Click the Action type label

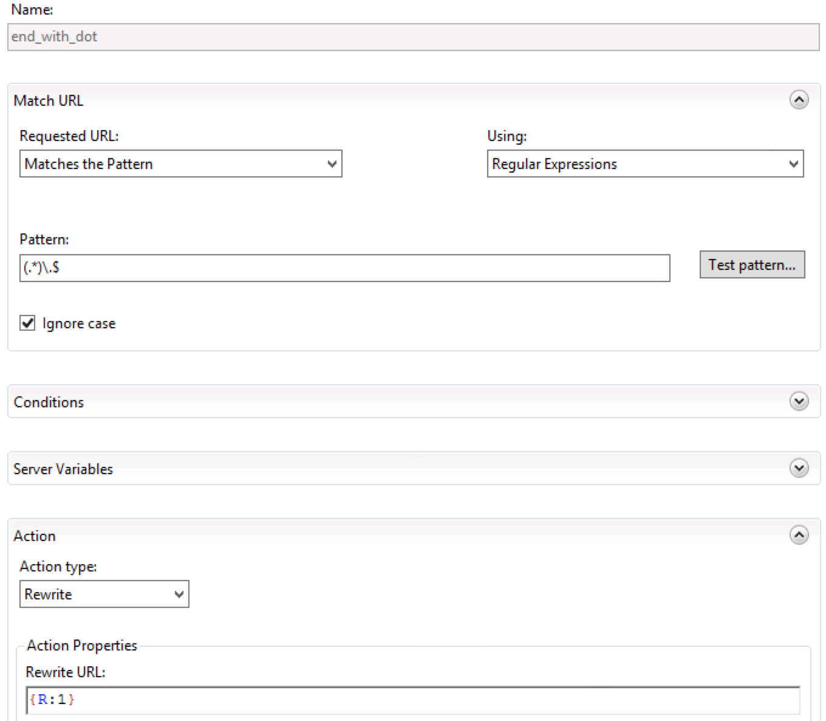(58, 567)
